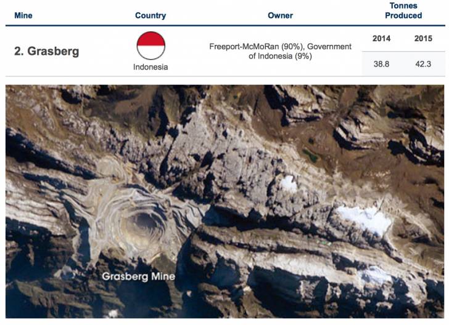Click the red half of the flag
This screenshot has height=325, width=449.
[x=151, y=39]
